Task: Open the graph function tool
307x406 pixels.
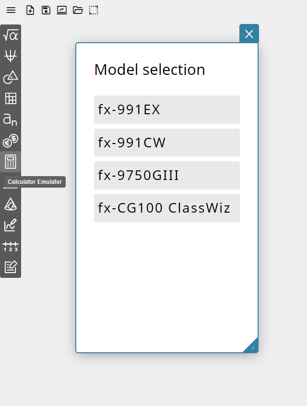Action: coord(11,56)
